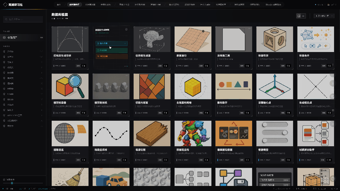Click the green shop button on flipped card
This screenshot has width=340, height=191.
click(112, 50)
